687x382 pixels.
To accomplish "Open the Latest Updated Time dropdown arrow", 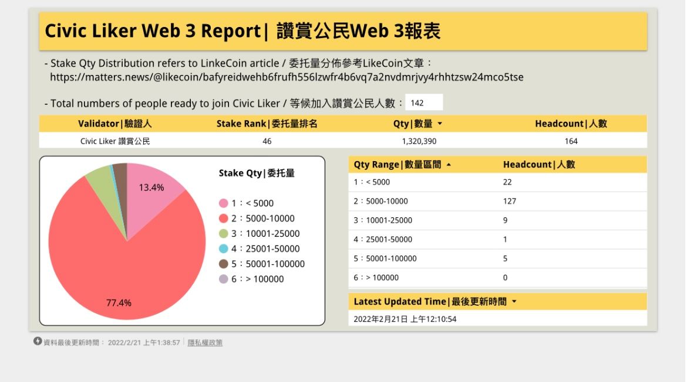I will click(514, 302).
